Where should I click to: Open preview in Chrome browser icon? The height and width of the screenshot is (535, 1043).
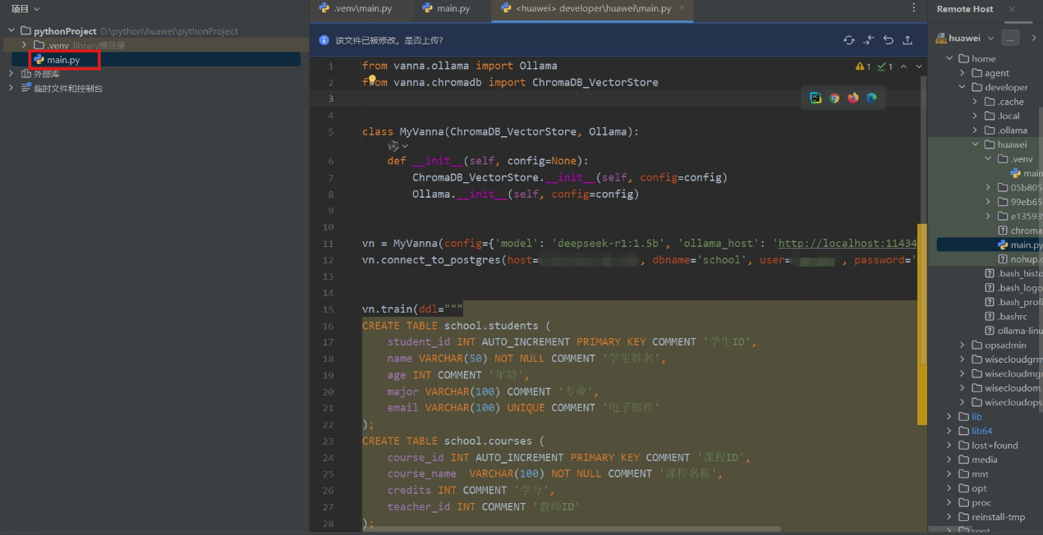pyautogui.click(x=834, y=98)
